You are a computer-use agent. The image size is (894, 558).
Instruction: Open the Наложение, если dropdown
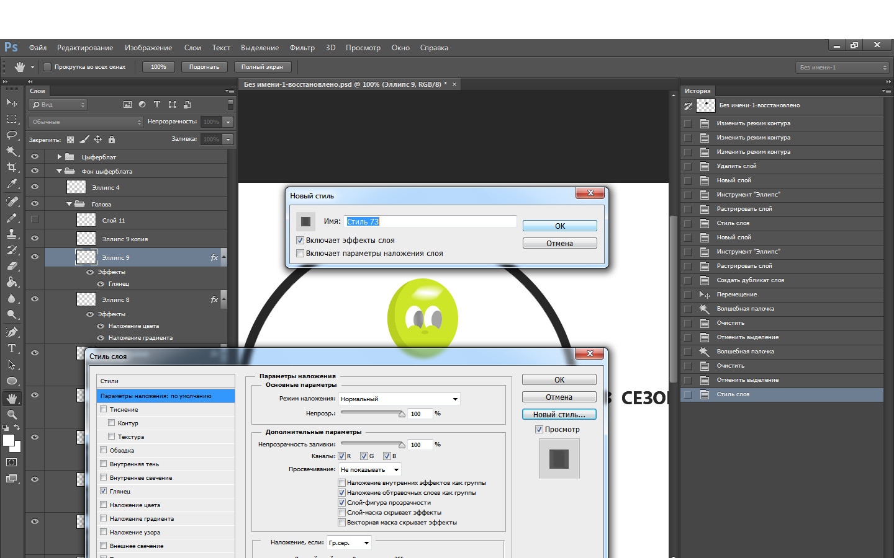[349, 542]
